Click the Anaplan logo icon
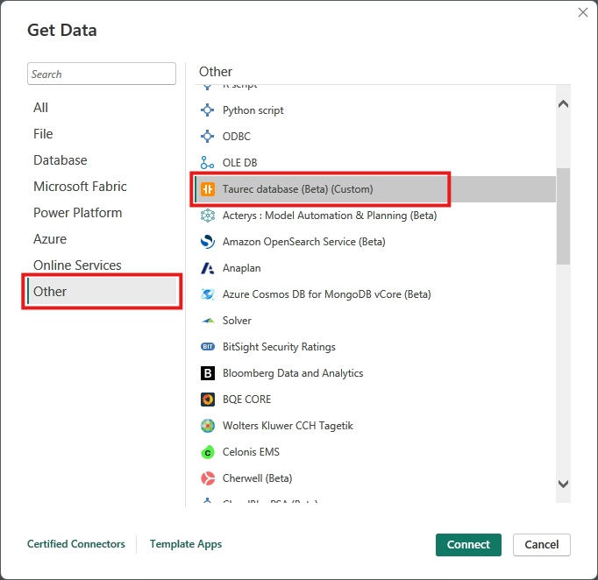The width and height of the screenshot is (598, 580). click(x=208, y=268)
